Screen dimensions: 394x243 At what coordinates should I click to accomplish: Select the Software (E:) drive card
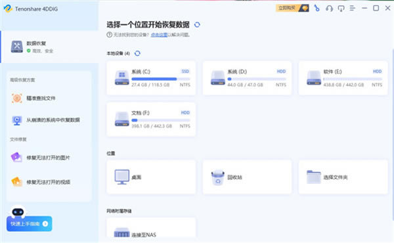point(343,78)
